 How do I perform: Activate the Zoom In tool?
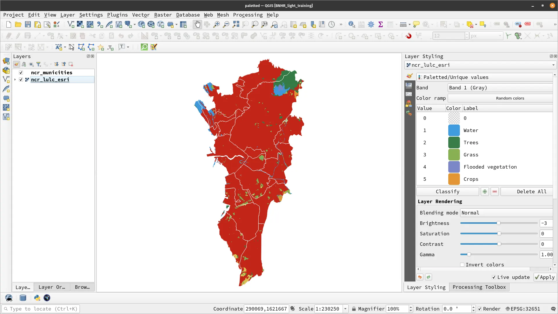point(216,24)
